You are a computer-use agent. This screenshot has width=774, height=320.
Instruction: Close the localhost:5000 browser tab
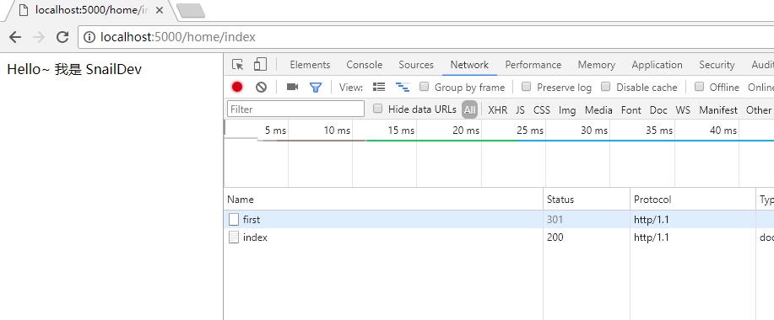[159, 10]
